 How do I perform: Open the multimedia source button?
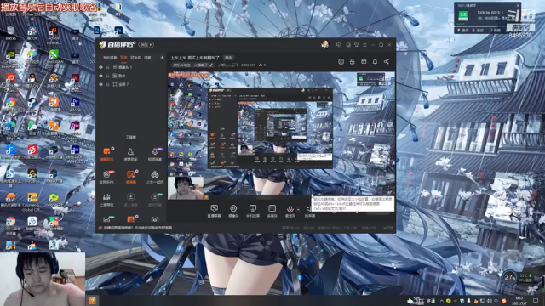pos(272,211)
